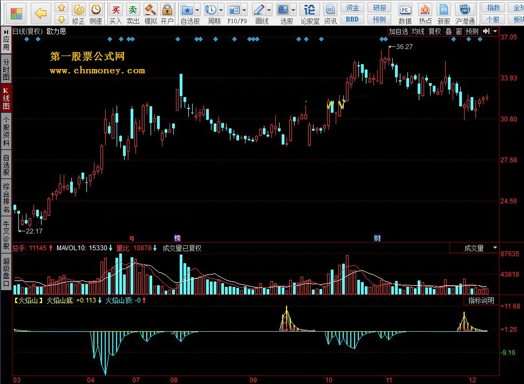Click the 财 marker under the chart
524x384 pixels.
377,238
